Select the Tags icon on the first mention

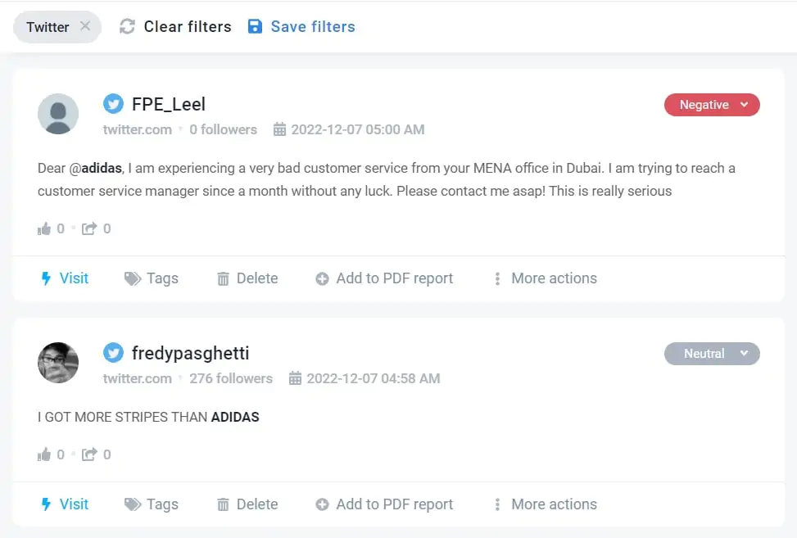pos(132,278)
